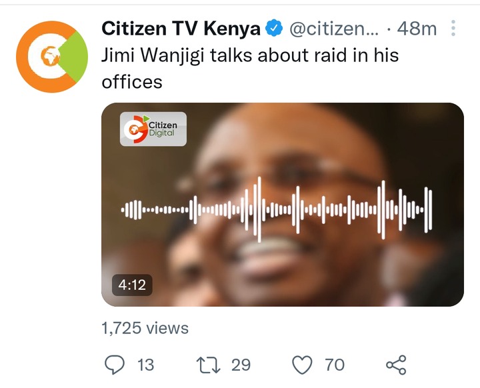Click the blue verified badge
The width and height of the screenshot is (480, 388).
pos(274,28)
